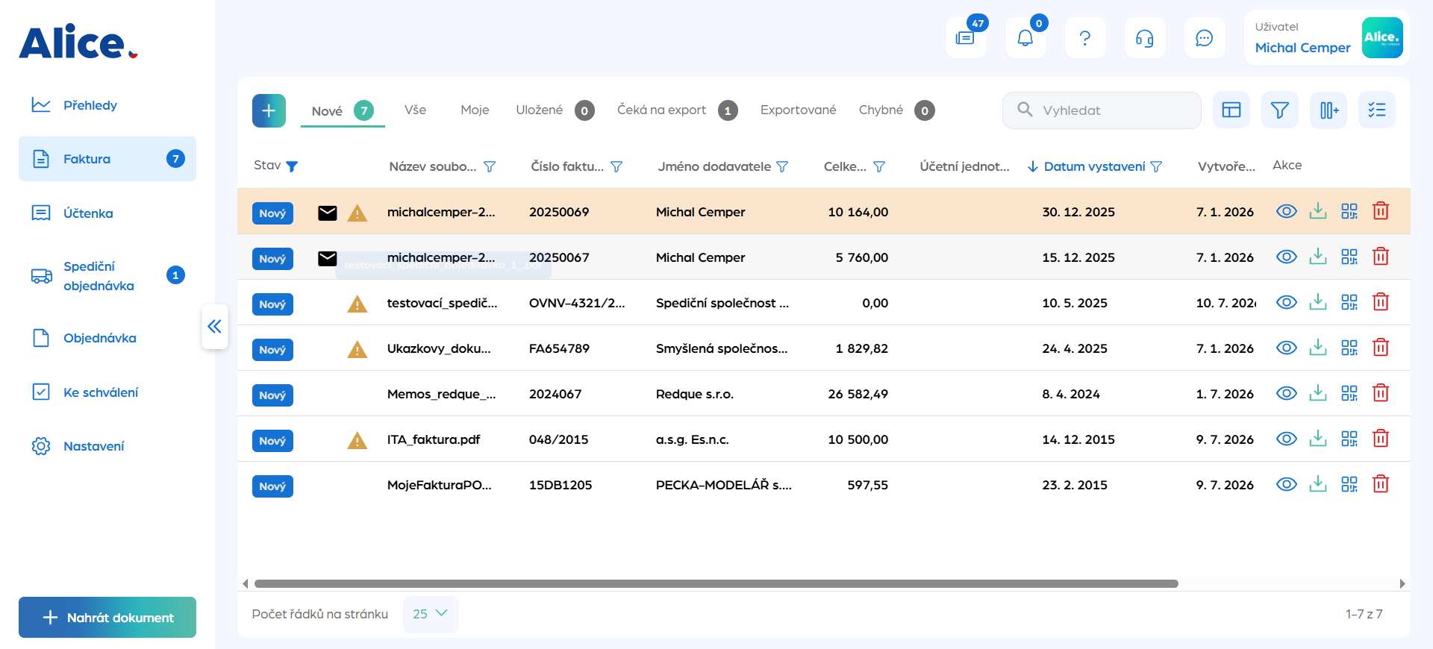
Task: Preview invoice 20250067 with the eye icon
Action: pos(1287,257)
